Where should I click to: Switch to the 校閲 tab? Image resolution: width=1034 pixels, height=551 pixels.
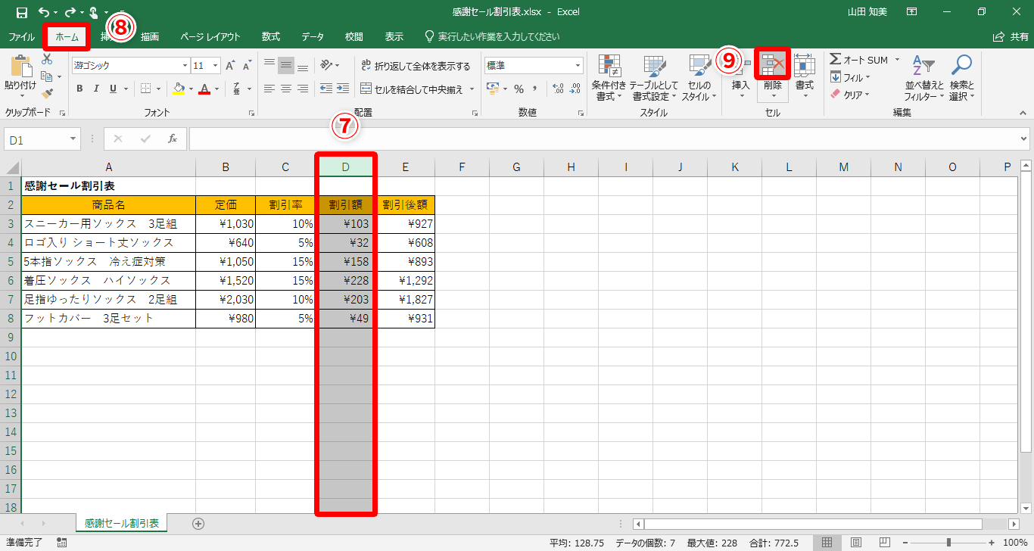[x=353, y=36]
